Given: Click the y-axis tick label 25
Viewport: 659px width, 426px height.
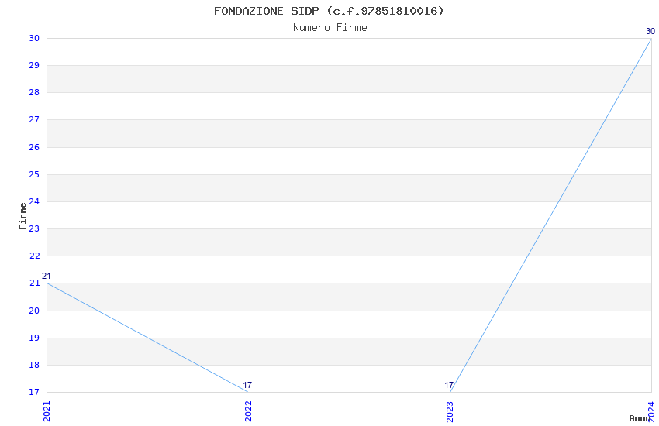Looking at the screenshot, I should [x=34, y=174].
